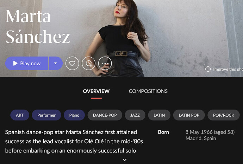The width and height of the screenshot is (243, 164).
Task: Click the Improve this photo link
Action: [x=228, y=69]
